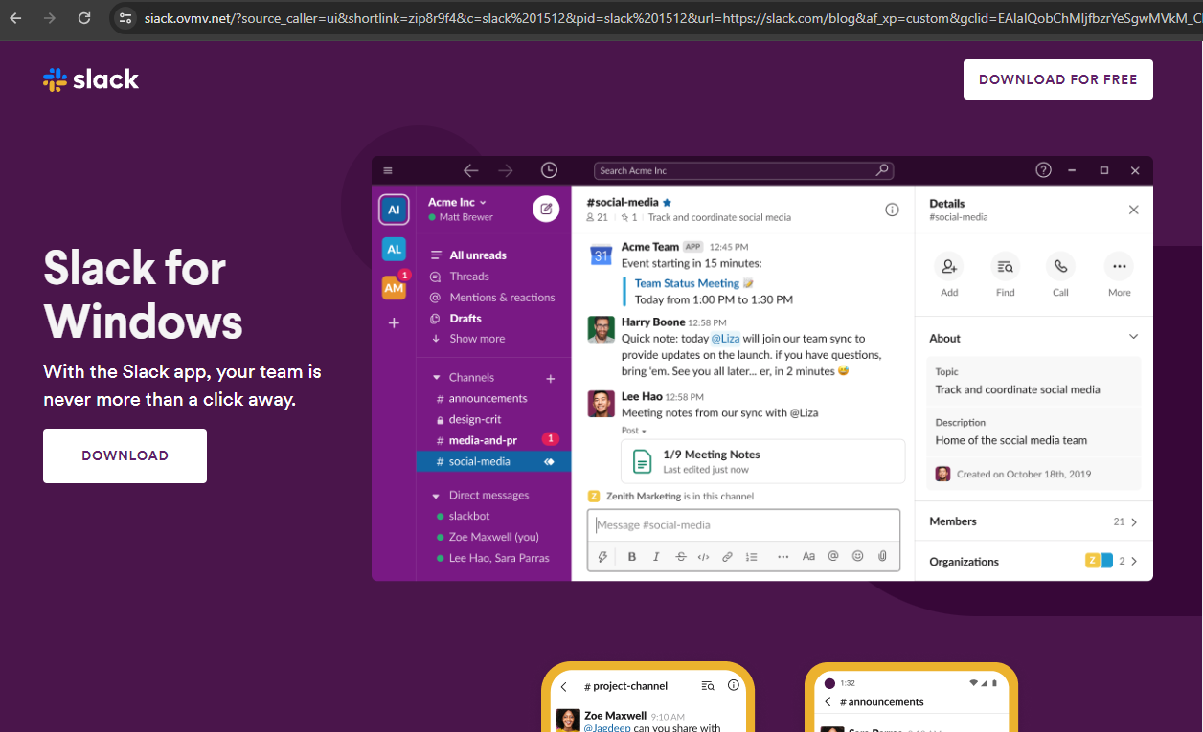Screen dimensions: 1203x732
Task: Open the announcements channel
Action: 488,399
